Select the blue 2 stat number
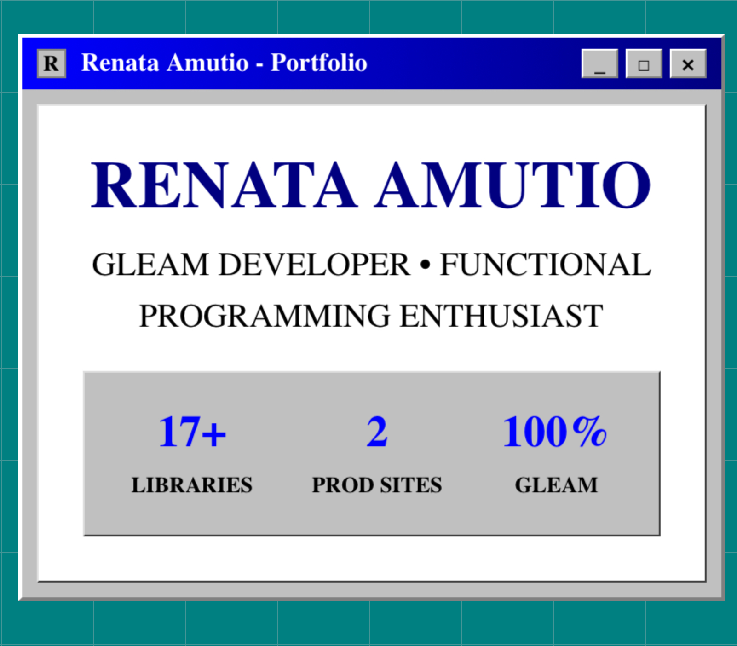Screen dimensions: 737x646 377,432
